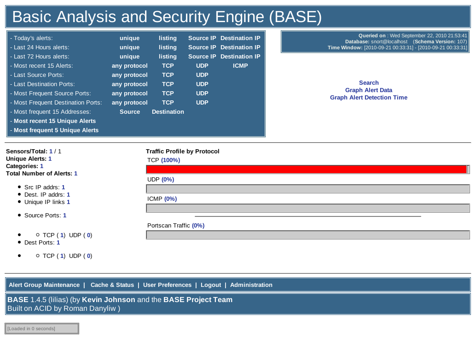
Task: Open Dest Ports count link
Action: (x=58, y=243)
